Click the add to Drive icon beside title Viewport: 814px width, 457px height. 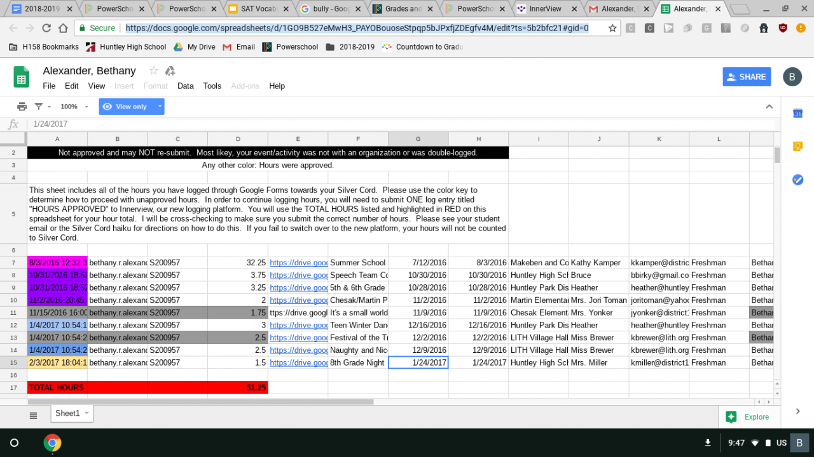coord(170,71)
